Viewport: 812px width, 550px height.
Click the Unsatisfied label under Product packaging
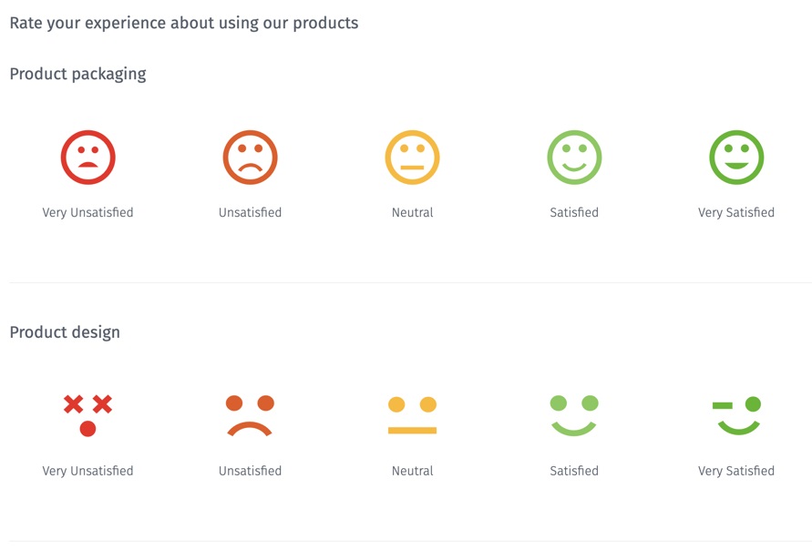[250, 213]
